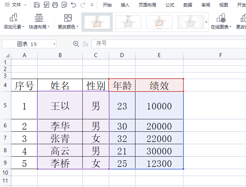Click the cell with name 高云
The height and width of the screenshot is (187, 246).
(x=60, y=150)
